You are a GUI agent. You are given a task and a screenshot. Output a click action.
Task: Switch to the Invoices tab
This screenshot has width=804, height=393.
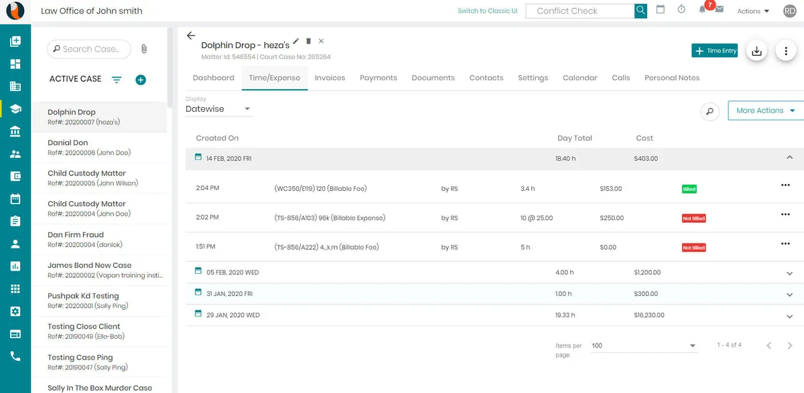pos(330,78)
